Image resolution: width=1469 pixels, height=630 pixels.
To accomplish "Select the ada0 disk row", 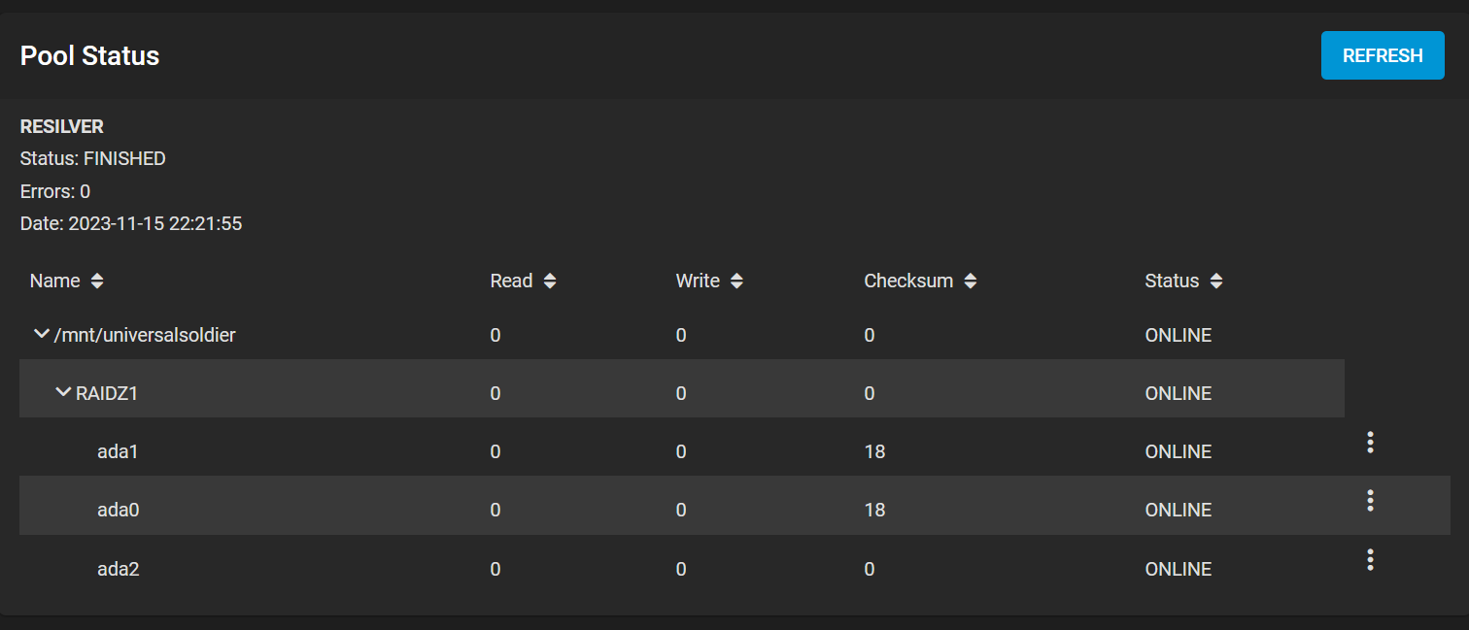I will pos(734,510).
